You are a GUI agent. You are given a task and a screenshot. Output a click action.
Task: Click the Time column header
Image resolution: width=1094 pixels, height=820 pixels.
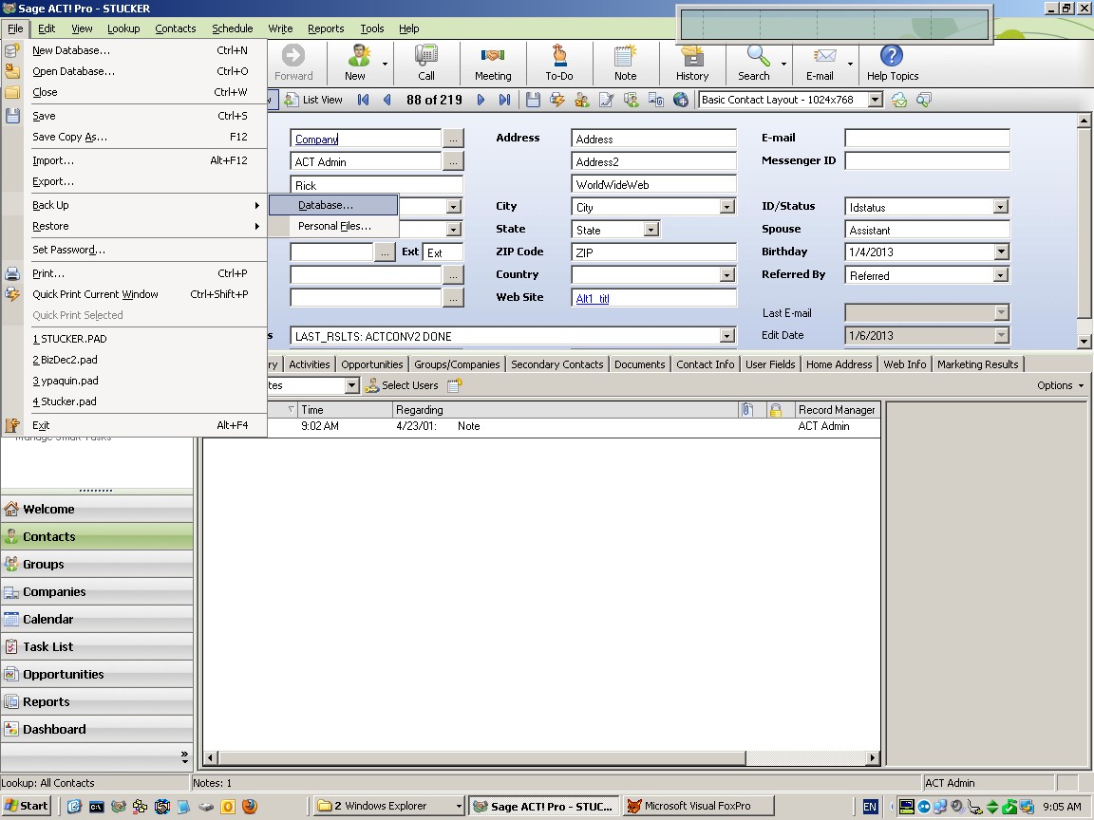tap(345, 410)
